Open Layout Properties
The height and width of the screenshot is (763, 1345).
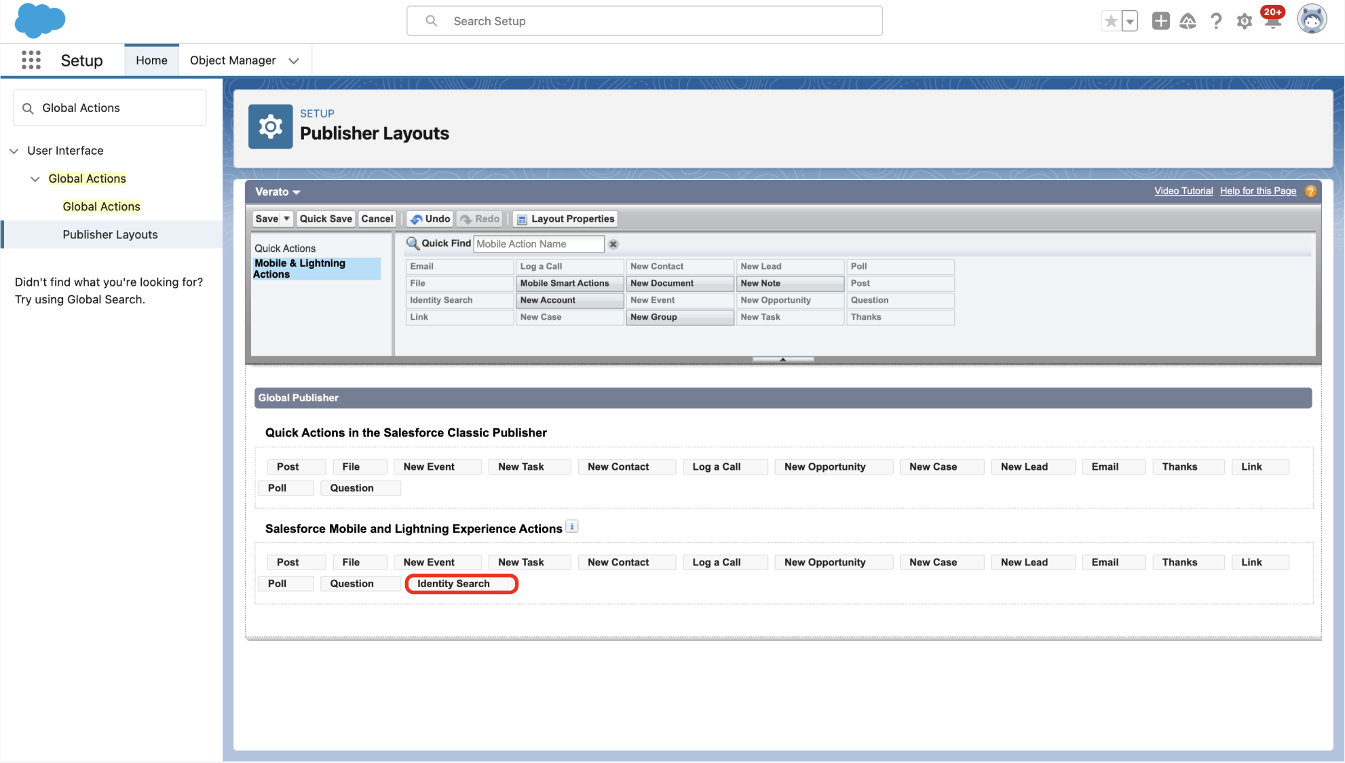[565, 219]
